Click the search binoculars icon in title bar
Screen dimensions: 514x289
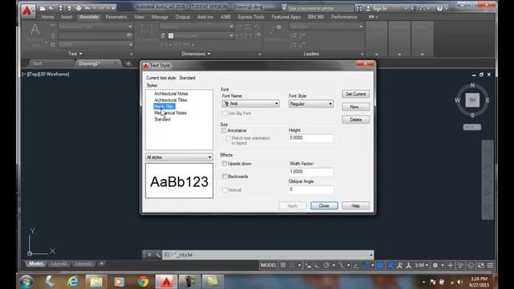(359, 9)
